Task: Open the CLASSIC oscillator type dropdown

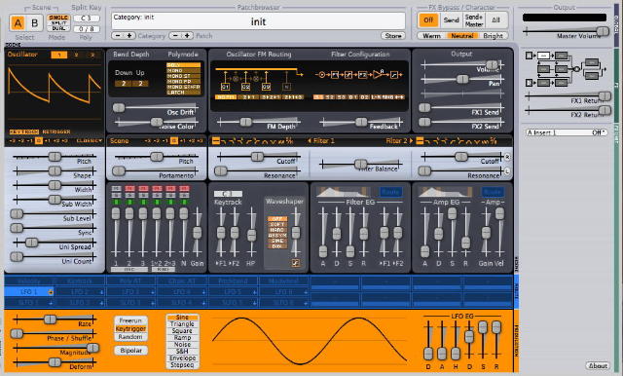Action: 89,140
